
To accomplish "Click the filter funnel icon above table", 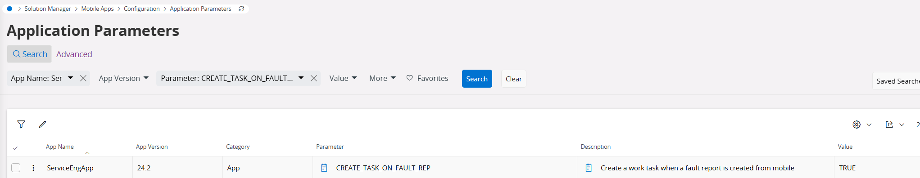I will 21,125.
